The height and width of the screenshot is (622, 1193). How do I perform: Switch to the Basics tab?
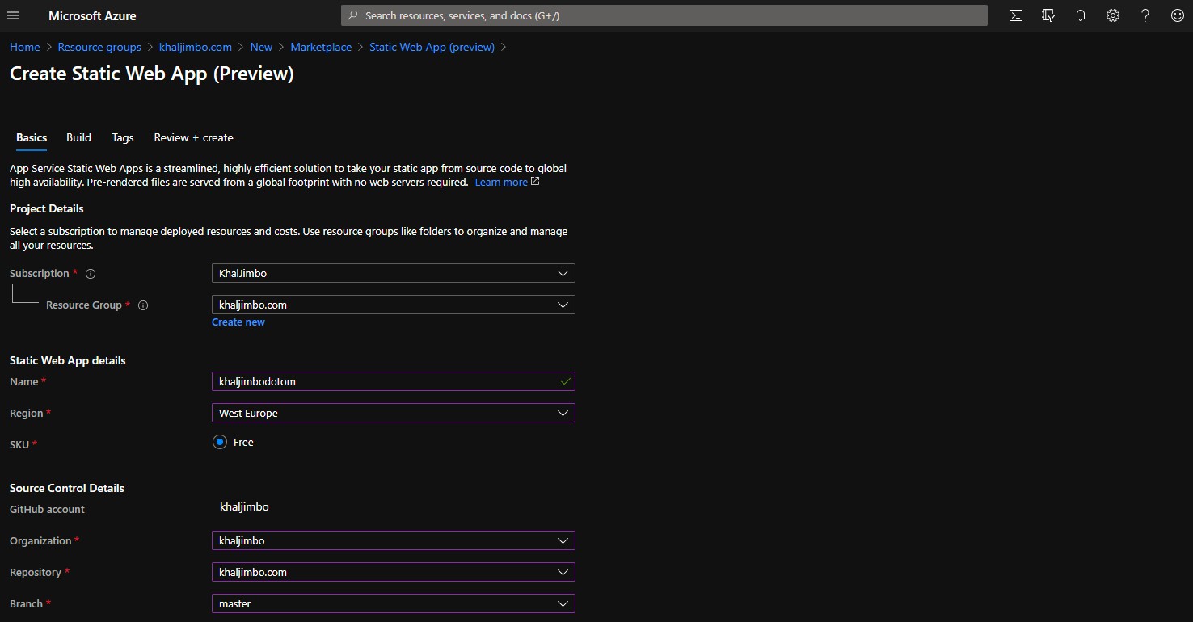(32, 137)
